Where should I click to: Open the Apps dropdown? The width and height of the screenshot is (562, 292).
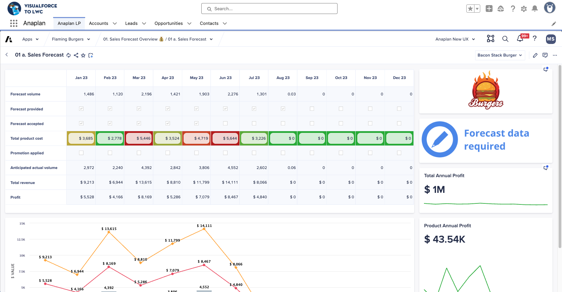coord(31,39)
